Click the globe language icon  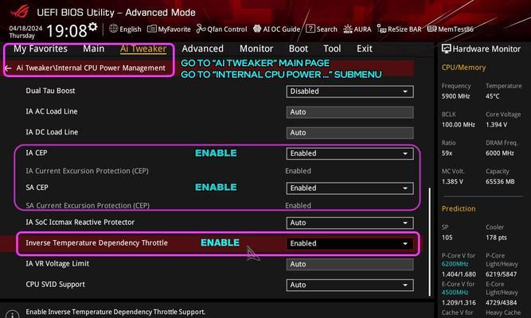(114, 29)
